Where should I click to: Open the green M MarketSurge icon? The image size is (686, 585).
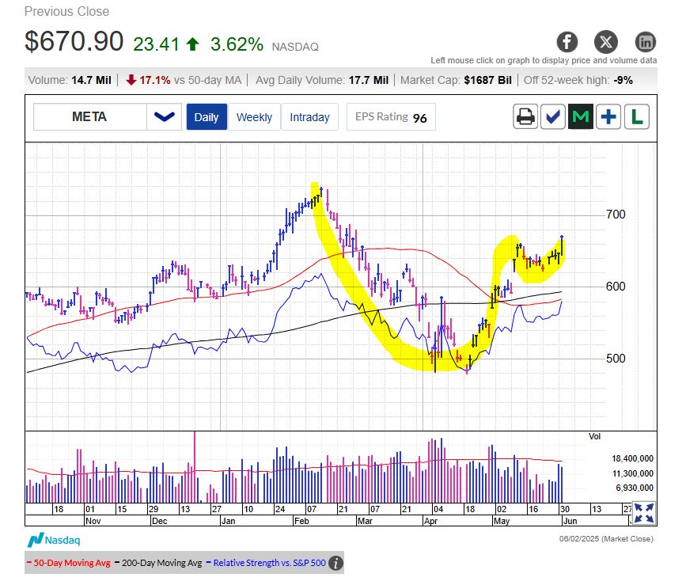coord(581,117)
